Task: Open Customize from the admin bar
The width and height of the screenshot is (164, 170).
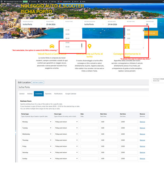Action: pos(33,2)
